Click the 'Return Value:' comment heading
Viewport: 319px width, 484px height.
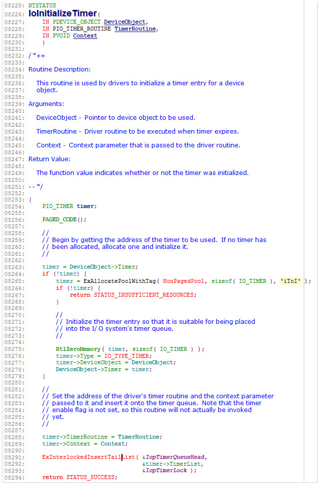pos(49,159)
